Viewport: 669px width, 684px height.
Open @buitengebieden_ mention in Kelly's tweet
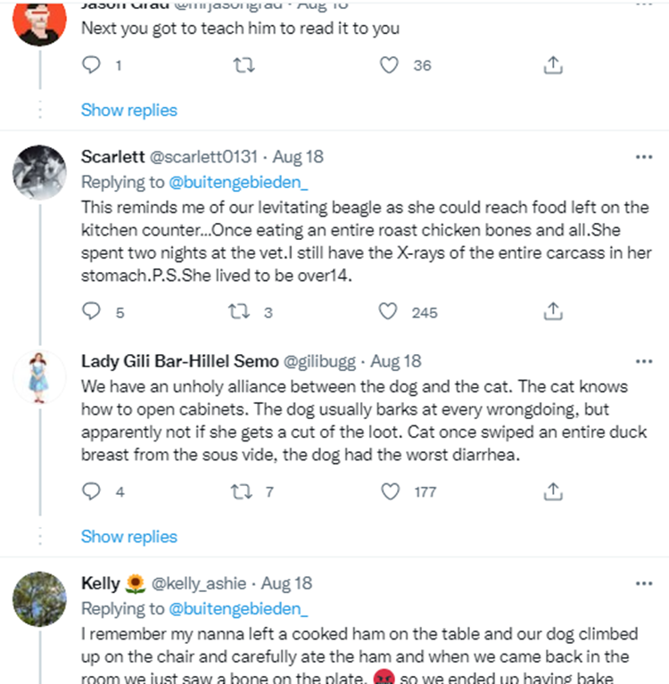[x=238, y=609]
